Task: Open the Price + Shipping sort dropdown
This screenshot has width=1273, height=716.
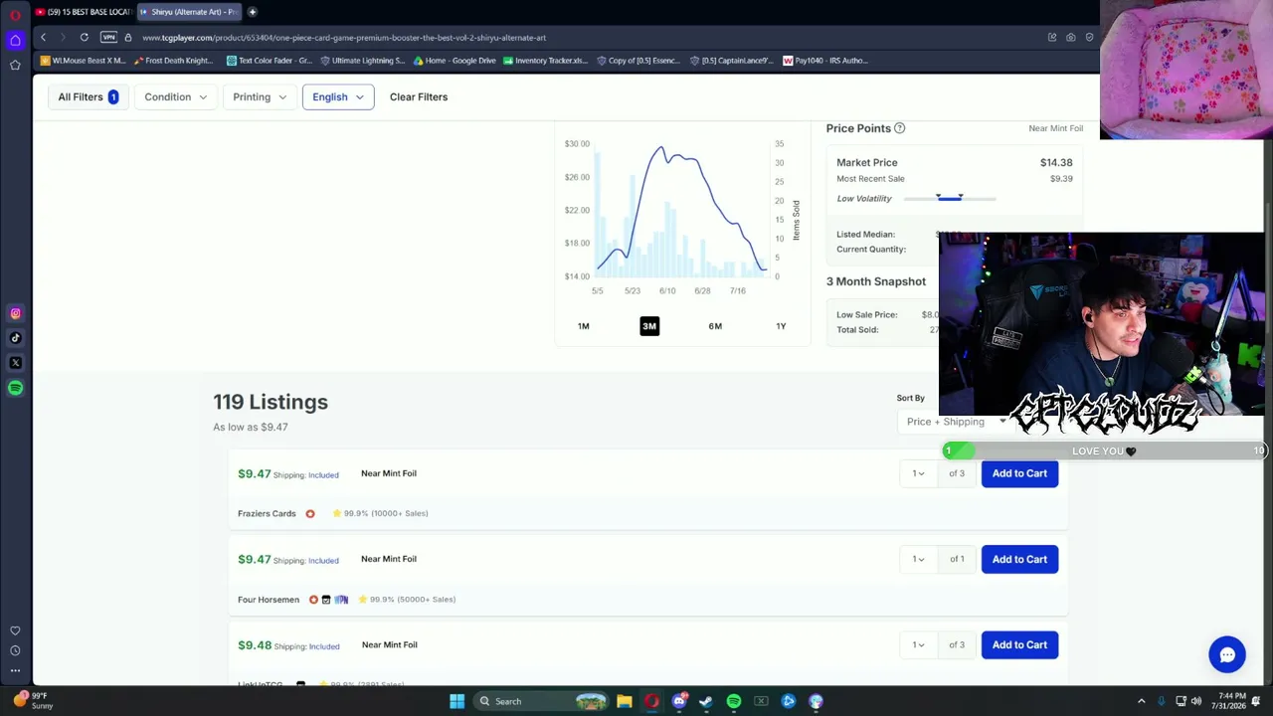Action: click(957, 422)
